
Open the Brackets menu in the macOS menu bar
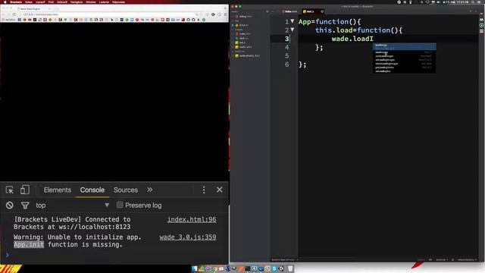15,2
